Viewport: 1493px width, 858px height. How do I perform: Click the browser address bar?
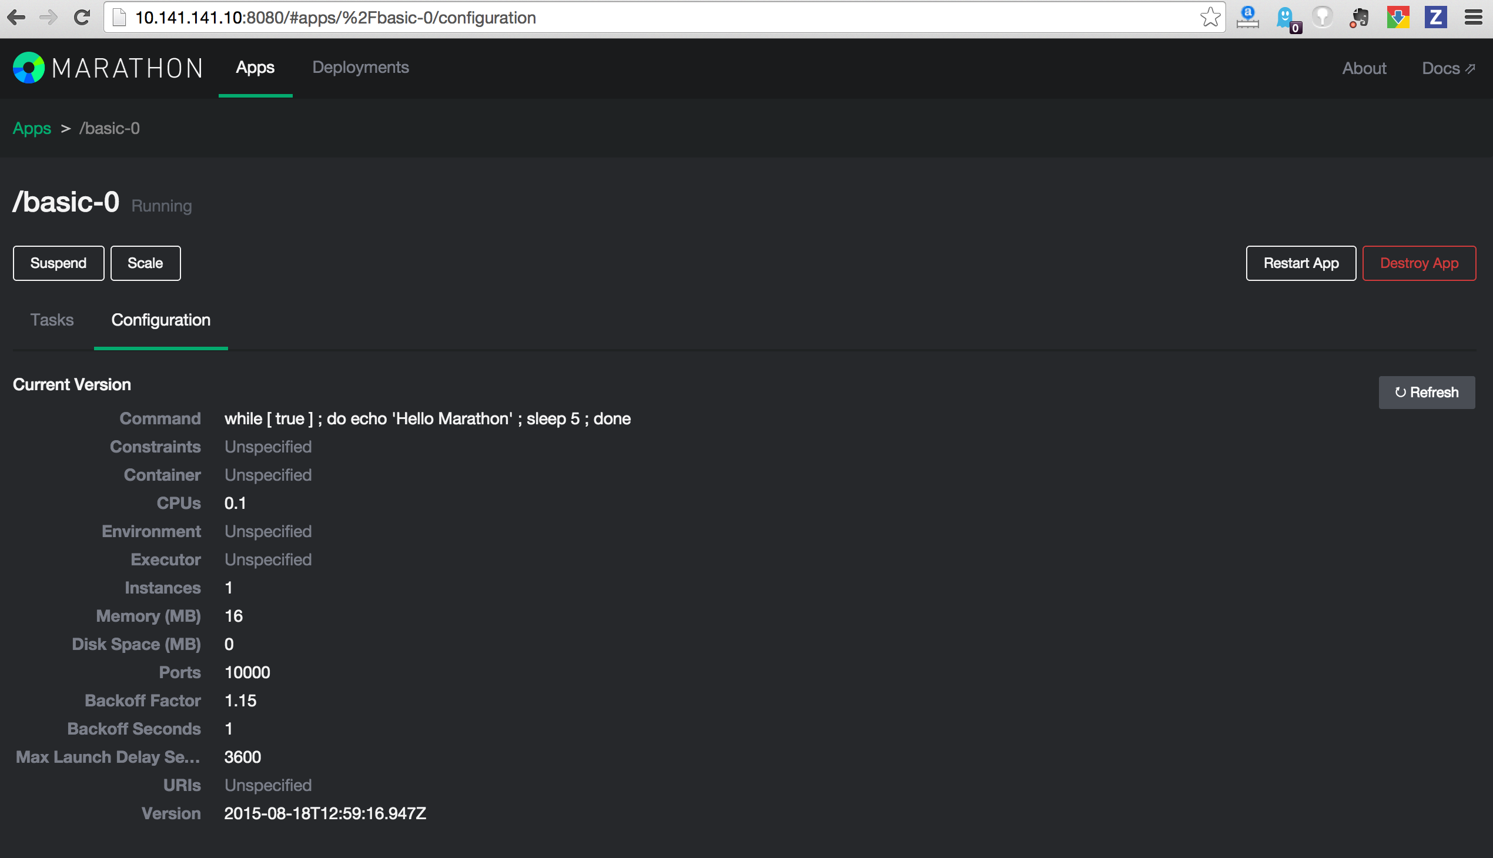point(648,17)
